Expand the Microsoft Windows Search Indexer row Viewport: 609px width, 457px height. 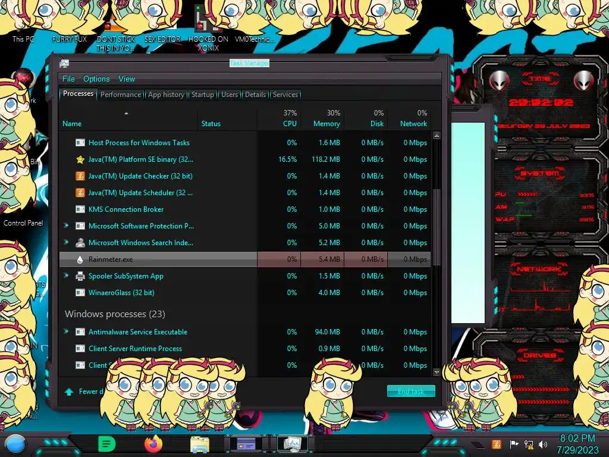coord(66,243)
